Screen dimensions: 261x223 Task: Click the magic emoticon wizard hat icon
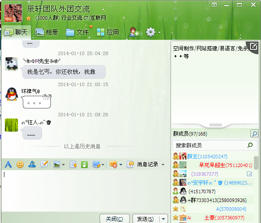pyautogui.click(x=32, y=164)
